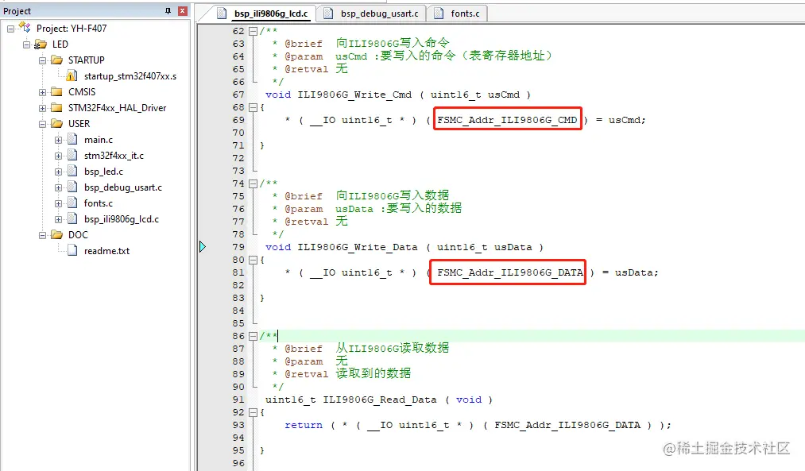Click FSMC_Addr_ILI9806G_DATA macro on line 81
The image size is (805, 471).
(x=510, y=272)
